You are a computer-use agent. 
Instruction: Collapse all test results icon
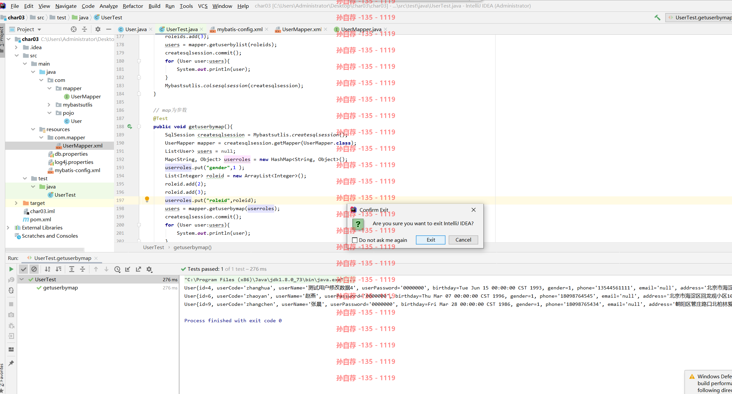tap(83, 269)
